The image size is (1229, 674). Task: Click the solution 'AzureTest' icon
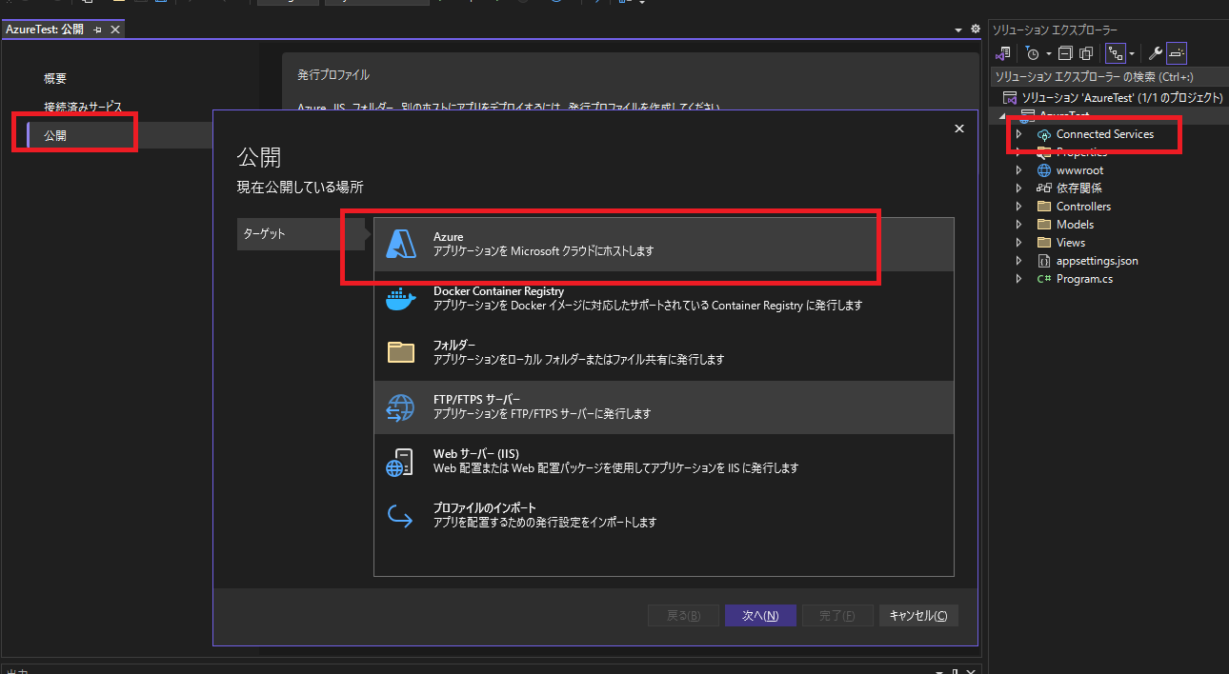tap(1009, 97)
